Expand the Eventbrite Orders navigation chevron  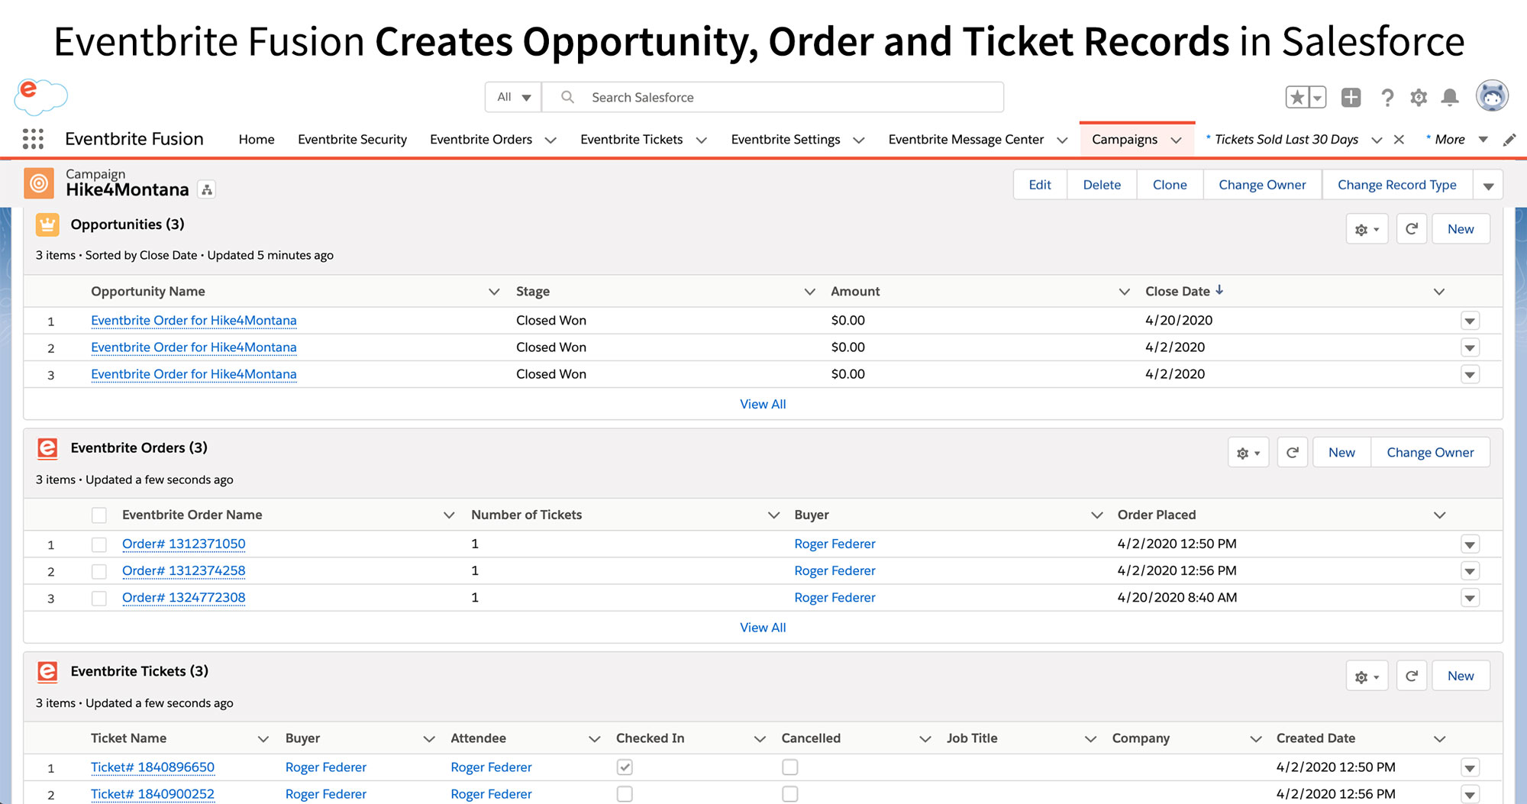(x=550, y=140)
